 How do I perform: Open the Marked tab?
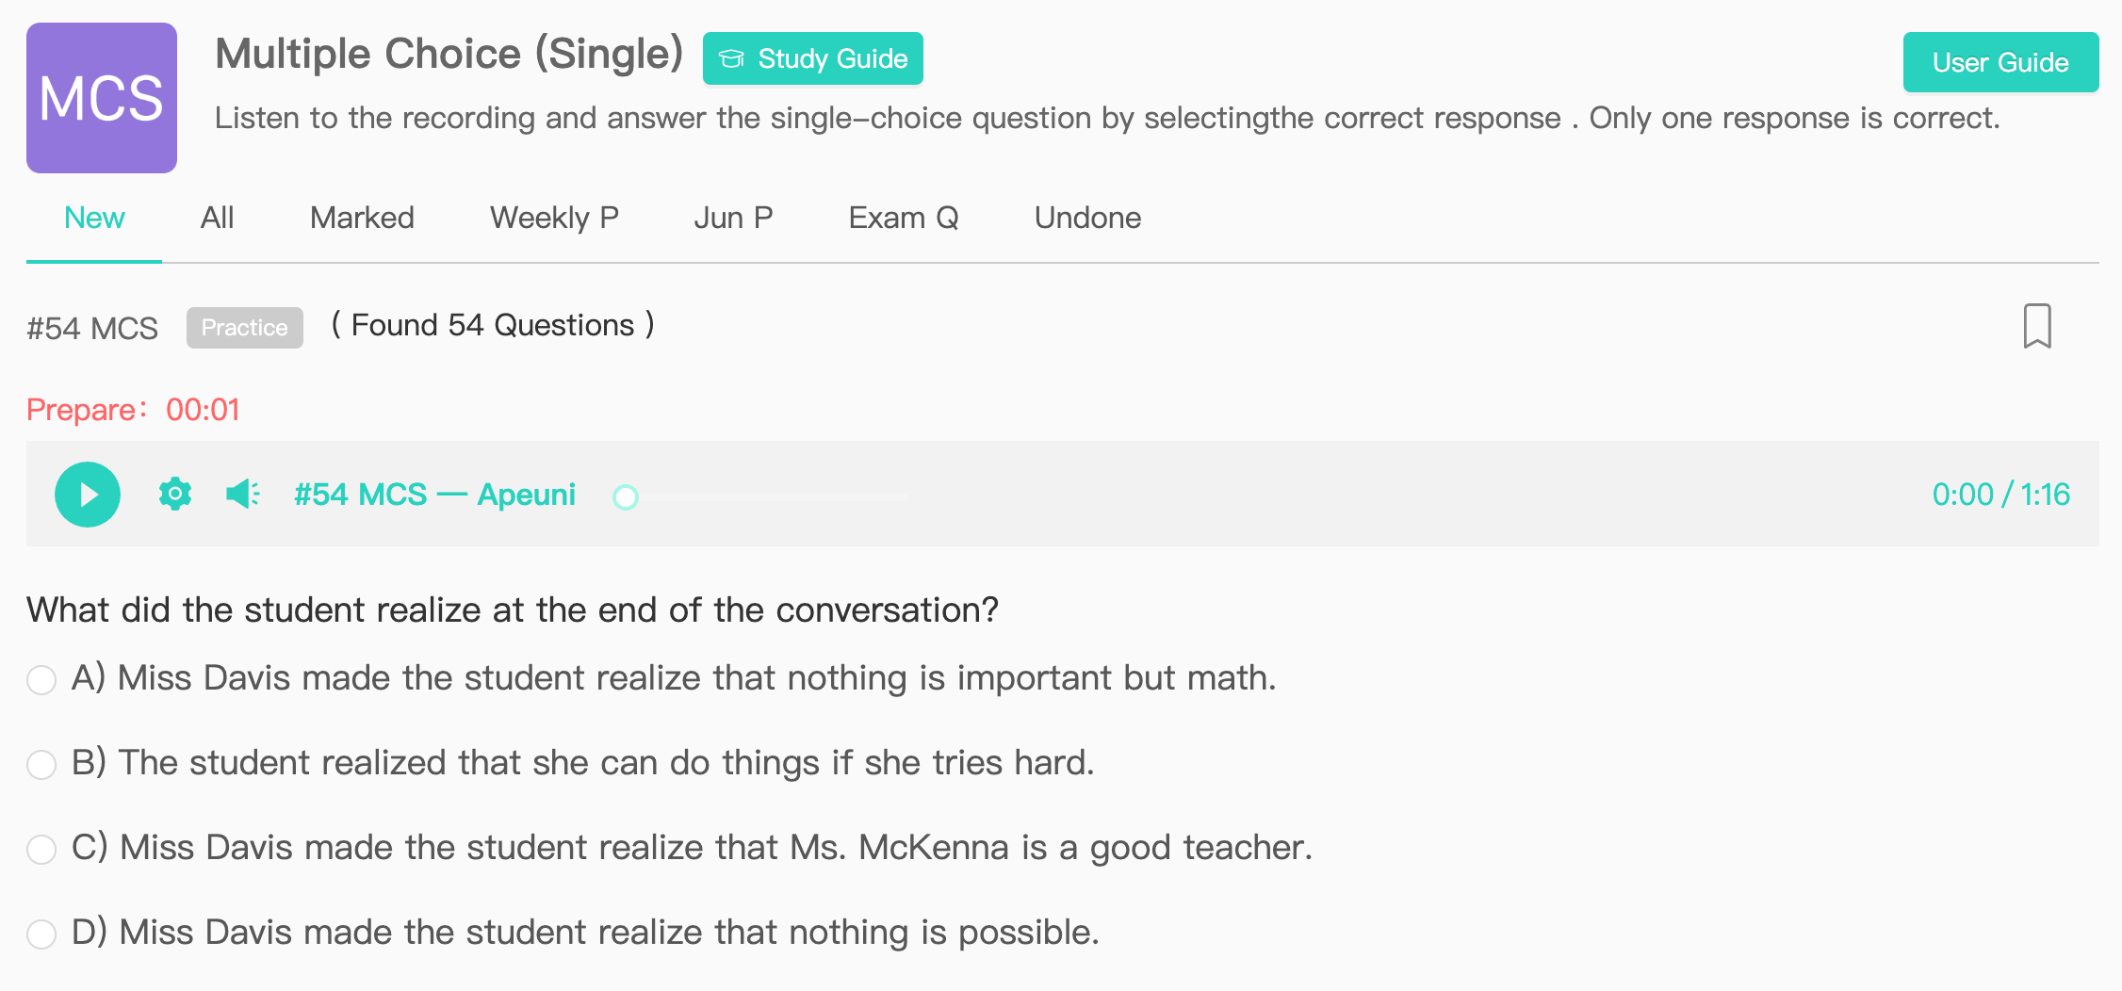point(362,218)
